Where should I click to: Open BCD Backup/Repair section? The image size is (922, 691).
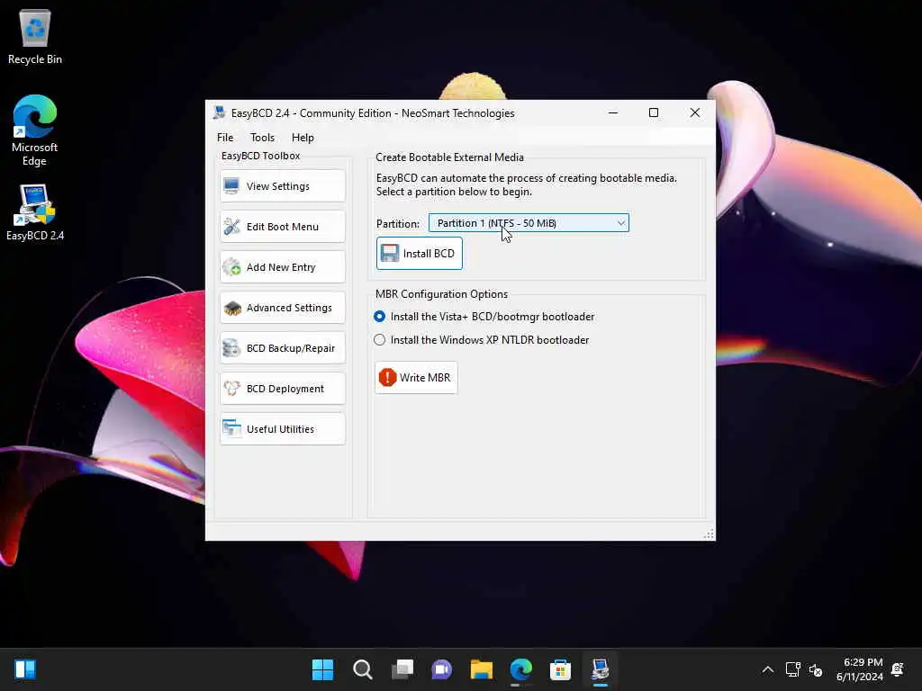tap(283, 348)
